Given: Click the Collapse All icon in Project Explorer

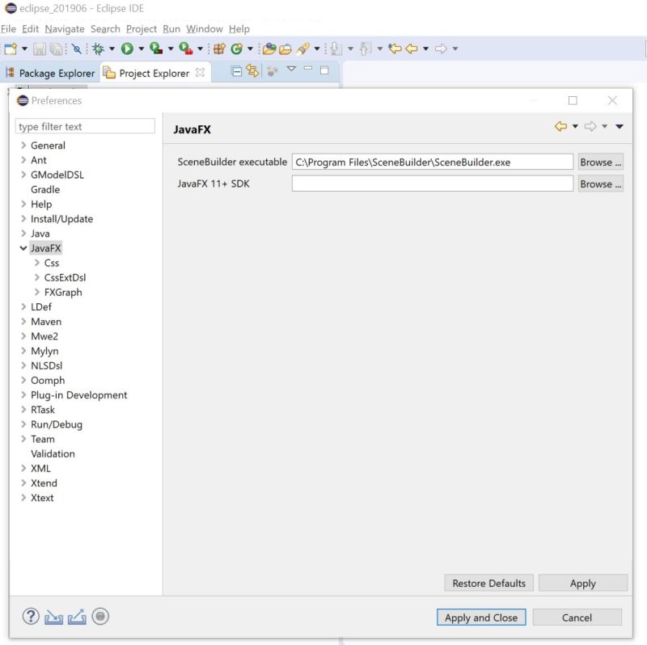Looking at the screenshot, I should 235,71.
